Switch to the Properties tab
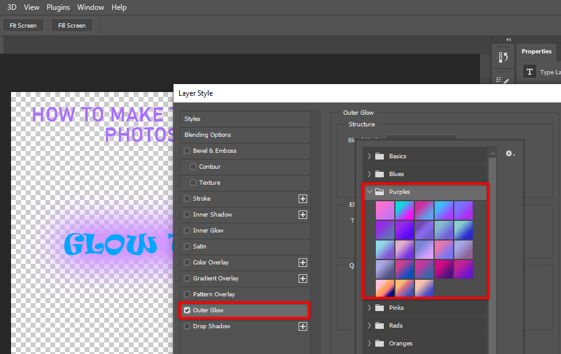The width and height of the screenshot is (561, 354). (536, 52)
